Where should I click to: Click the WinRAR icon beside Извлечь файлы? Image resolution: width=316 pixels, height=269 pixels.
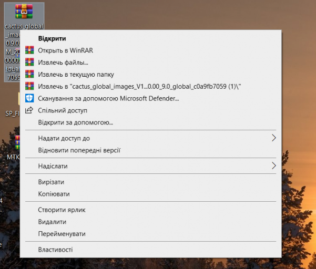point(29,62)
